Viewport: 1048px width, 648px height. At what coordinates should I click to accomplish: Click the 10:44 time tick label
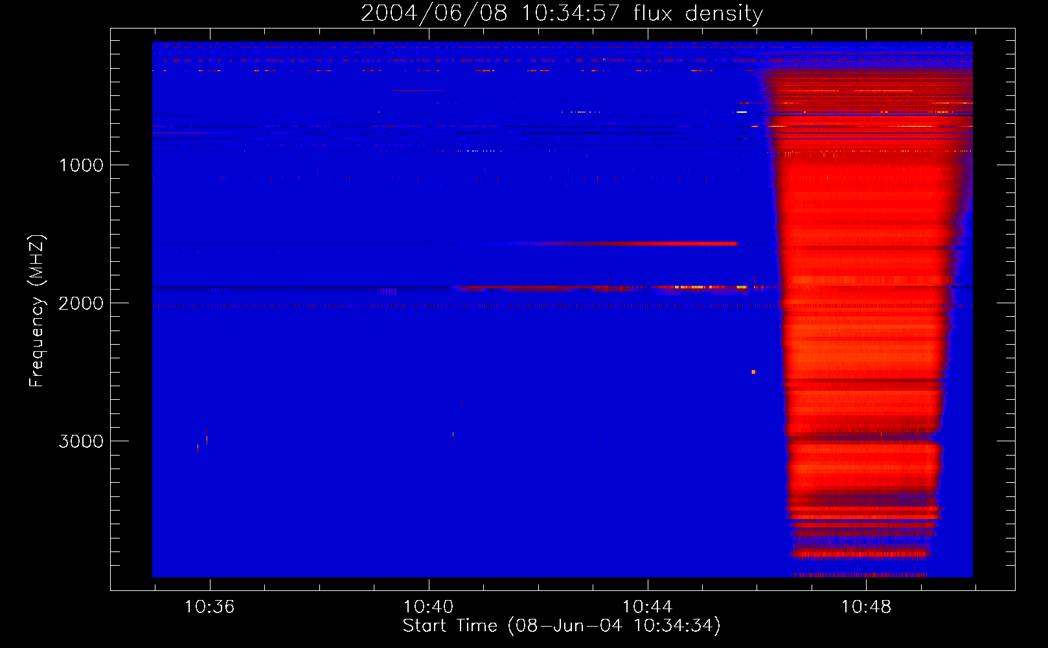(x=647, y=607)
